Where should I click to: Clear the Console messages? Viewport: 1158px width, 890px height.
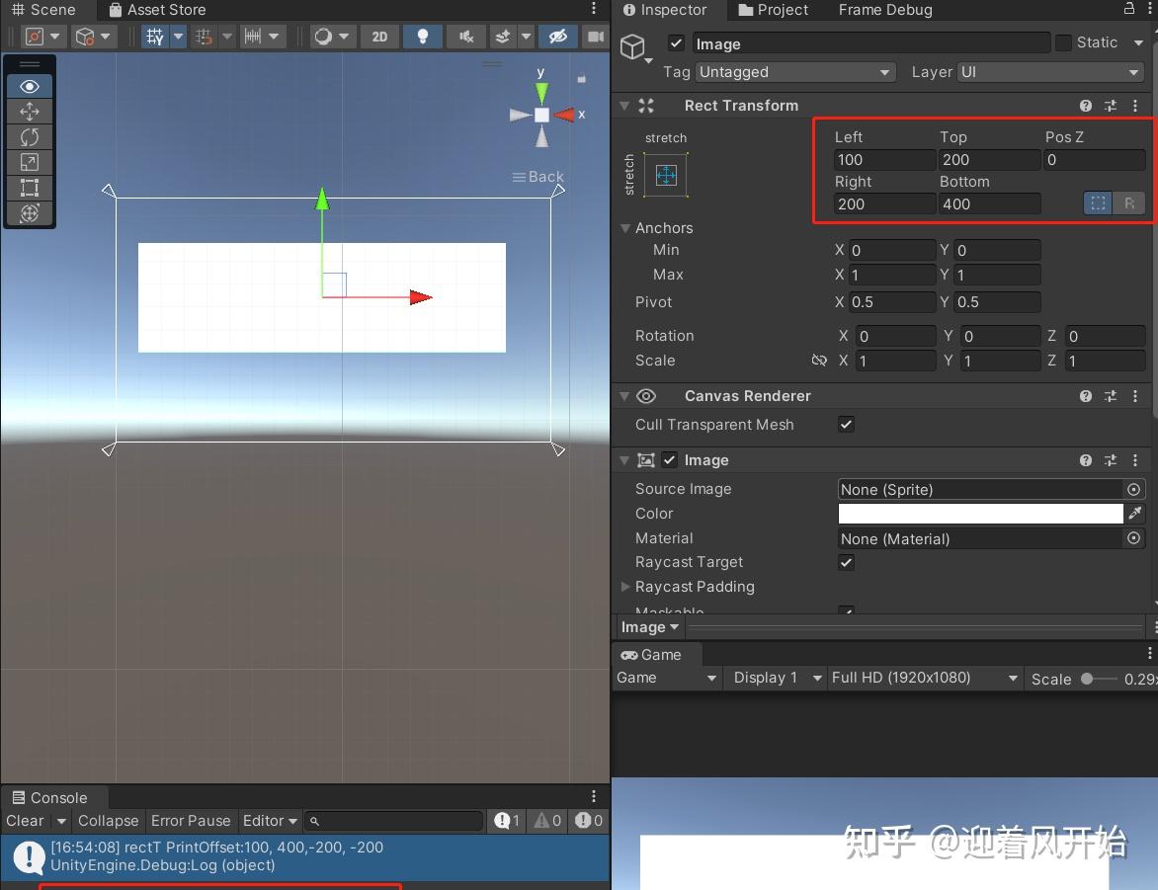pos(24,821)
